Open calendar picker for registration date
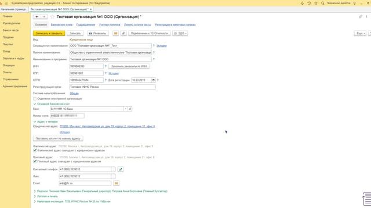Image resolution: width=371 pixels, height=208 pixels. tap(153, 80)
